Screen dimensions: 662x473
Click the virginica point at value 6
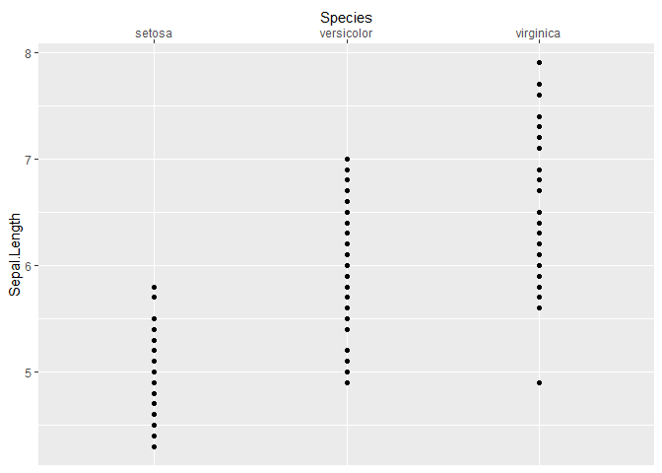[x=539, y=266]
